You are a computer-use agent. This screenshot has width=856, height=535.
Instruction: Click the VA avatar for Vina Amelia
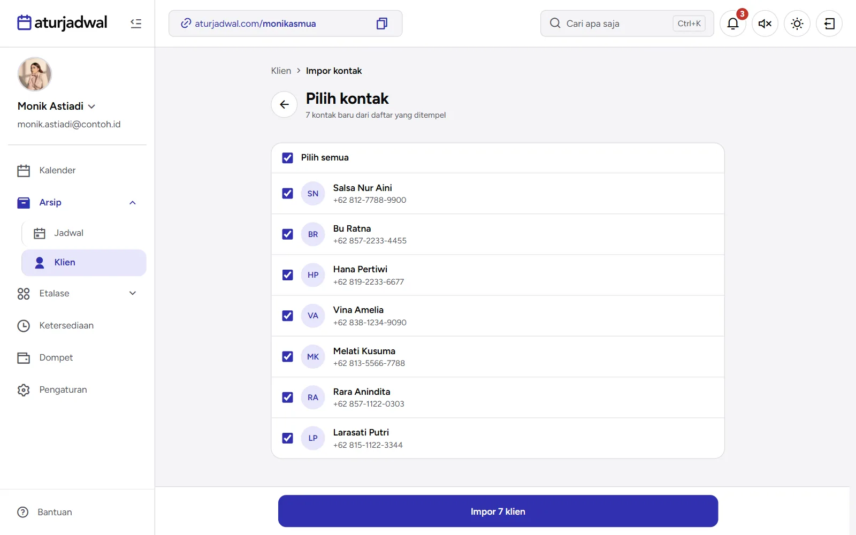pyautogui.click(x=313, y=316)
